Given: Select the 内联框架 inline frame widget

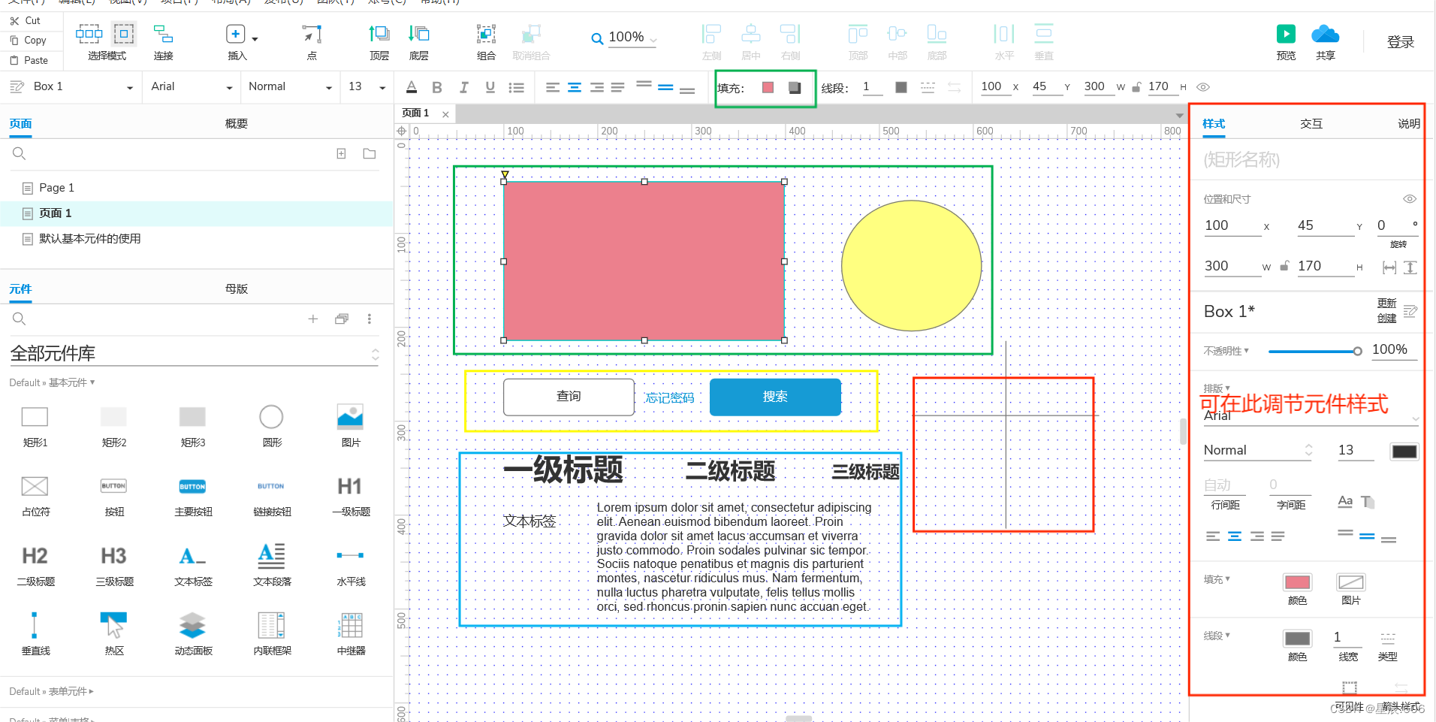Looking at the screenshot, I should [271, 635].
